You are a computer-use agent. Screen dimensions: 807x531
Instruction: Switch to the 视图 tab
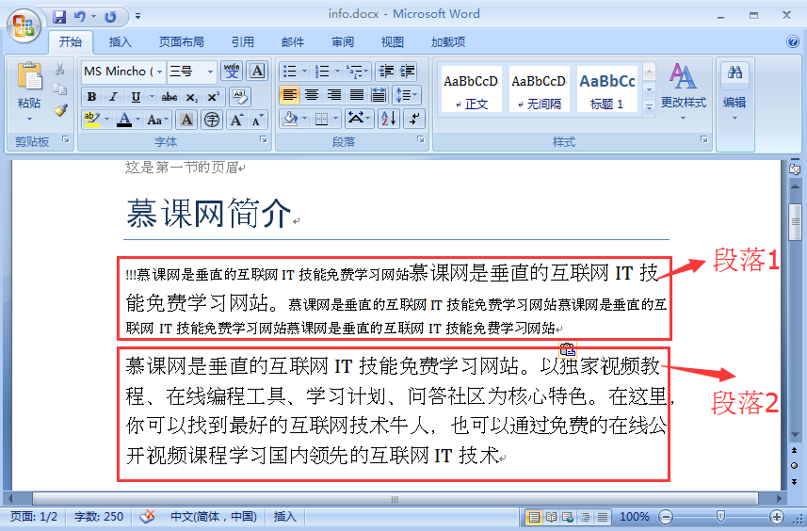[392, 41]
